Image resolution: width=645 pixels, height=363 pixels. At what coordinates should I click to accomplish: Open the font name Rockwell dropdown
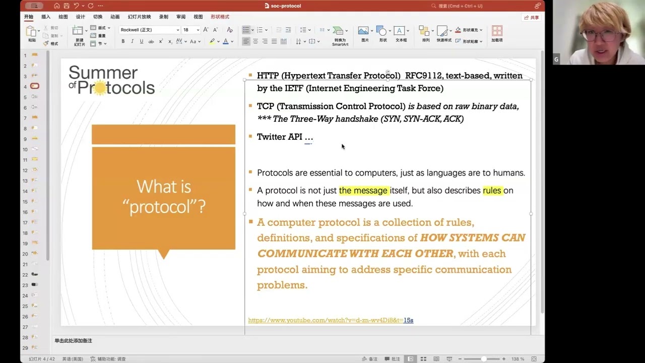[x=177, y=30]
